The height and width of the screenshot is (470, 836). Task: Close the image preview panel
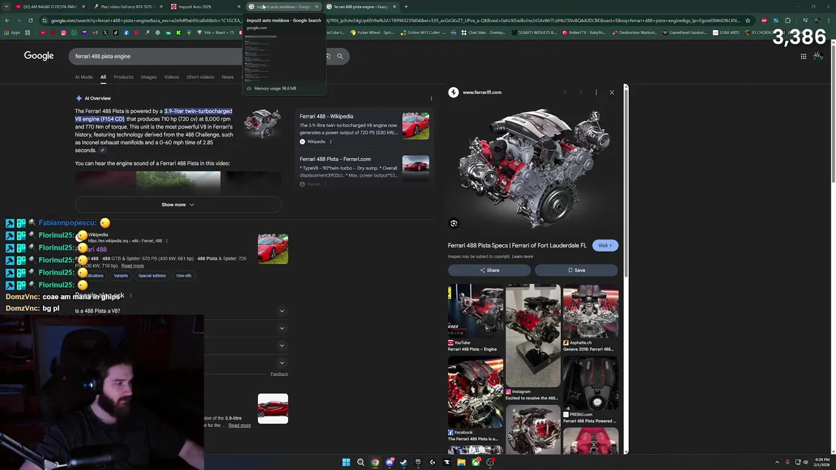tap(612, 92)
